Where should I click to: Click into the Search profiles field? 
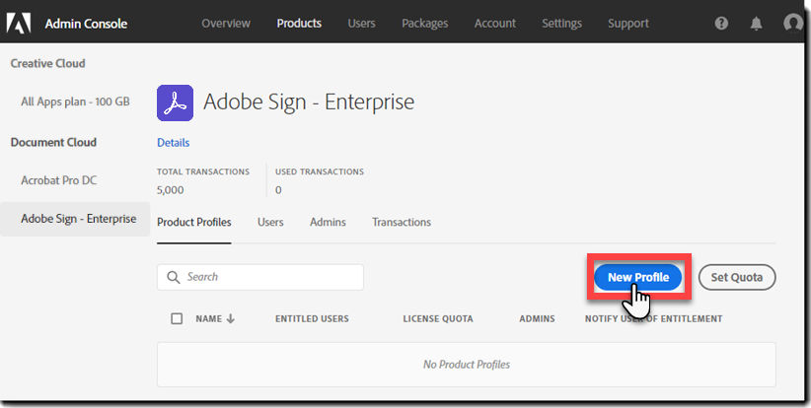[260, 277]
